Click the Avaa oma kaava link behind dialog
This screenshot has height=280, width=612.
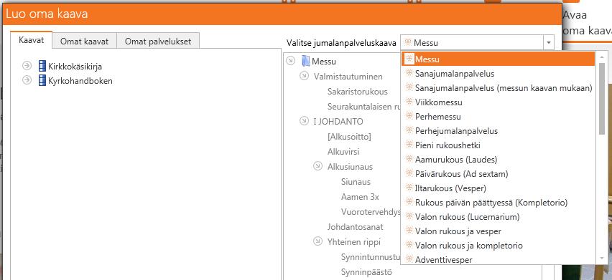(x=587, y=22)
